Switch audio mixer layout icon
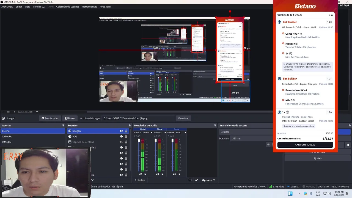Screen dimensions: 352x198 (190, 180)
